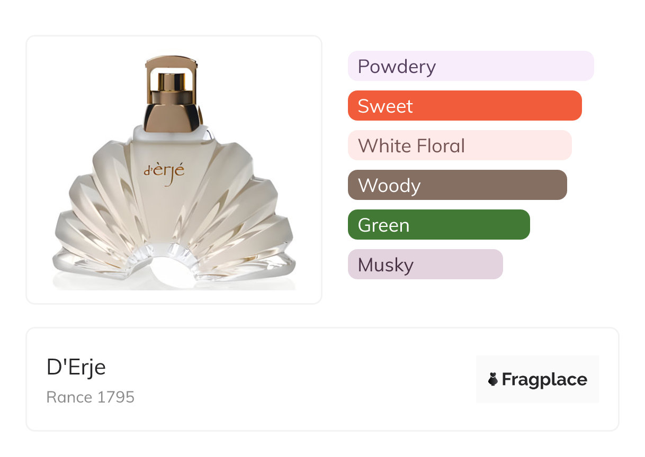Click the grey Fragplace badge background
This screenshot has width=645, height=457.
coord(537,365)
